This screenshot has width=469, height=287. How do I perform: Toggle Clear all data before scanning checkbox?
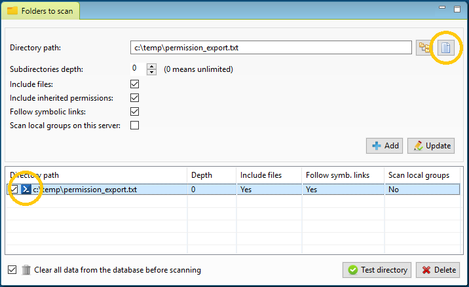tap(12, 270)
